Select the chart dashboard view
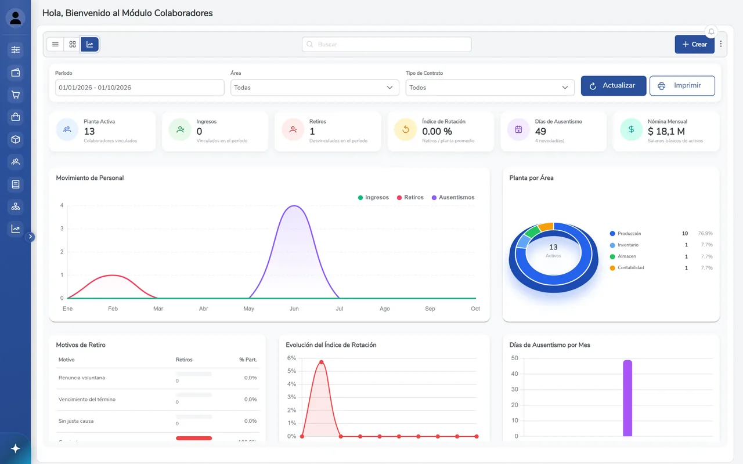743x464 pixels. 90,44
